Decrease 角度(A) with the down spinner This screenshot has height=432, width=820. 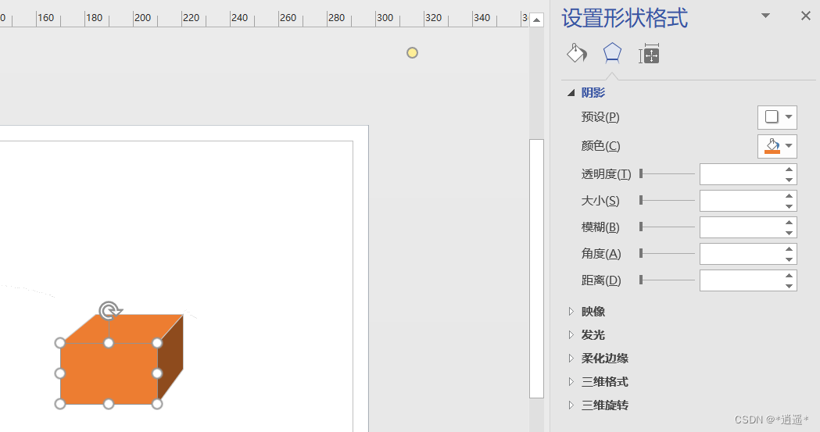[x=790, y=259]
